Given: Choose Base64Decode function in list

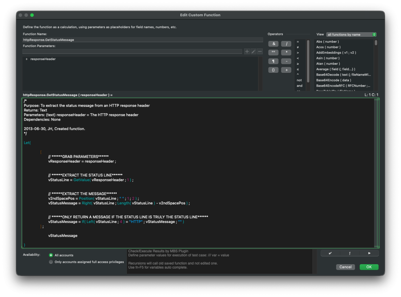Looking at the screenshot, I should tap(344, 75).
